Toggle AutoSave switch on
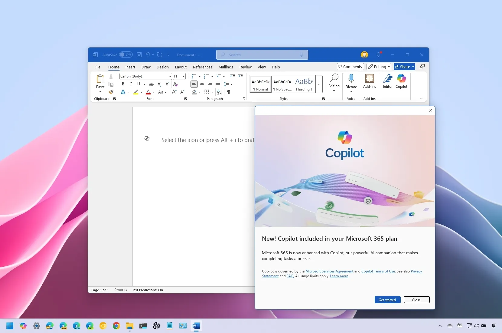The height and width of the screenshot is (333, 502). [126, 55]
